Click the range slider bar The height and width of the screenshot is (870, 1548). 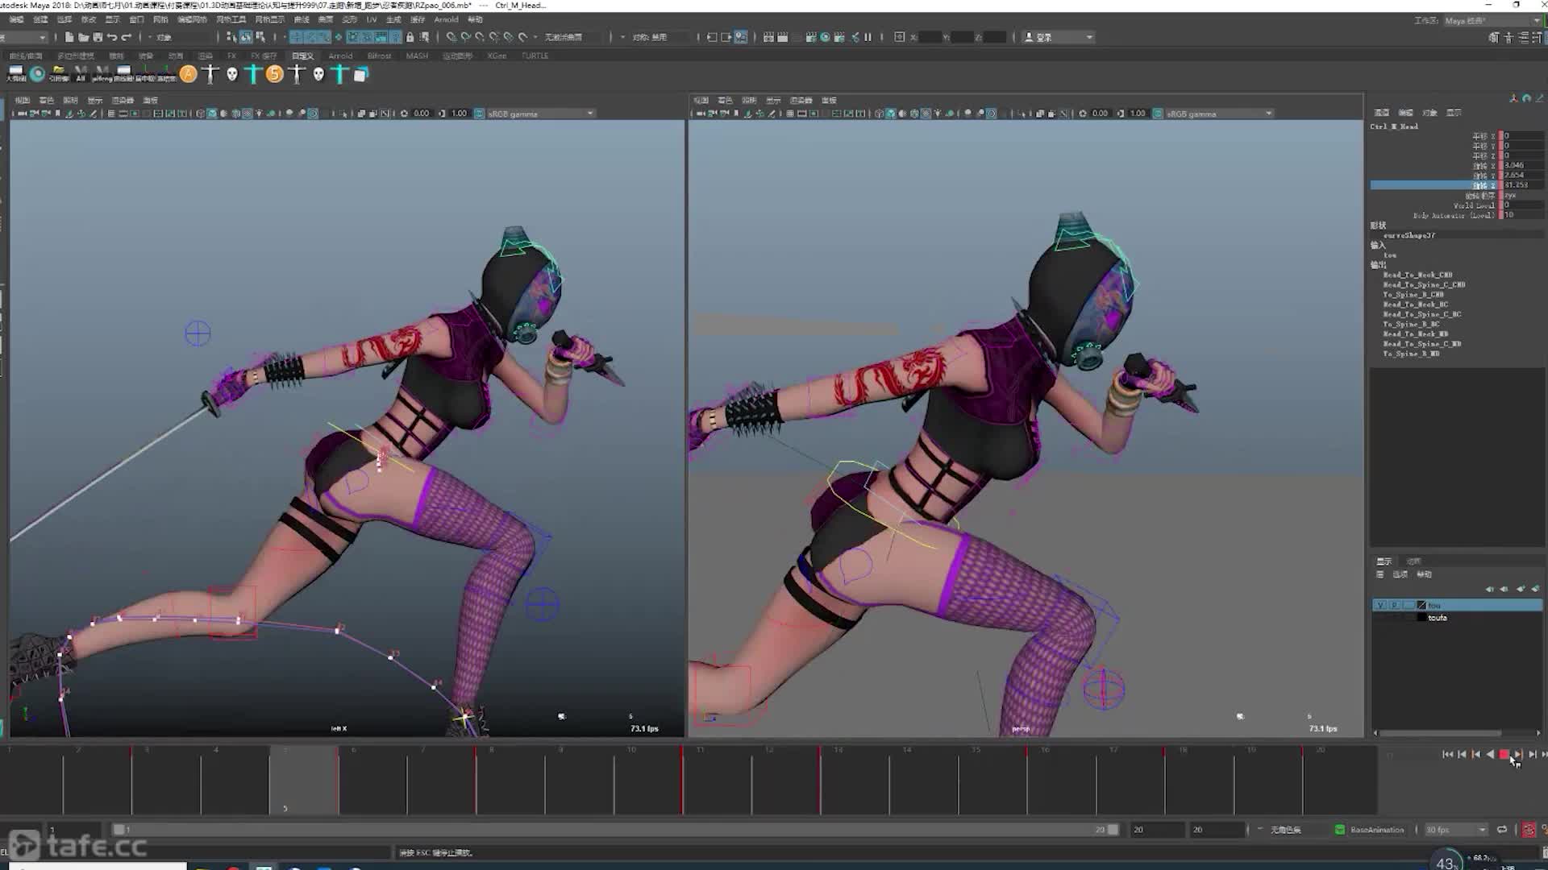click(x=615, y=830)
